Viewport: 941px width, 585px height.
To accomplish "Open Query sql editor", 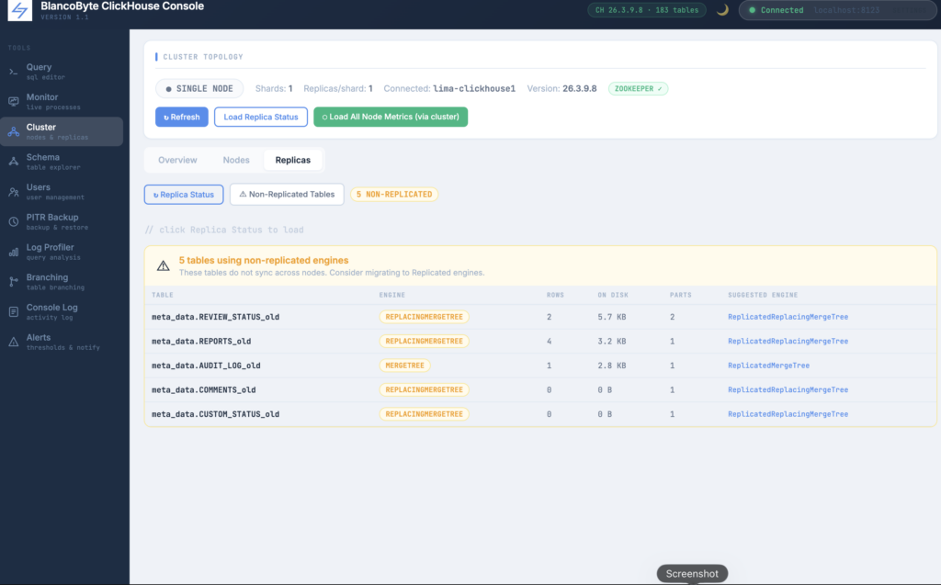I will (62, 72).
